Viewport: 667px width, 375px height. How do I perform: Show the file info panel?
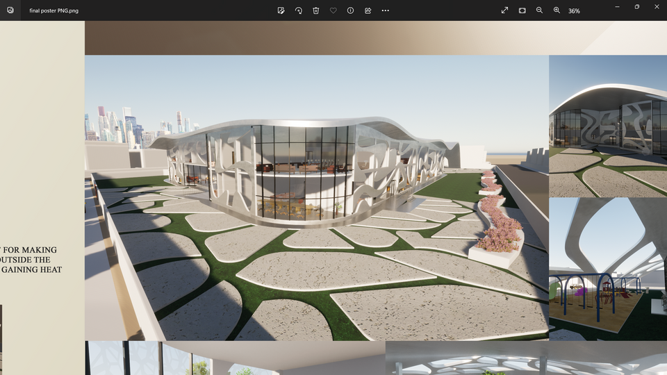pyautogui.click(x=350, y=10)
